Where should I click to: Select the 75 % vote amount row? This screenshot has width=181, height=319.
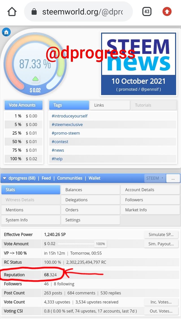coord(23,150)
